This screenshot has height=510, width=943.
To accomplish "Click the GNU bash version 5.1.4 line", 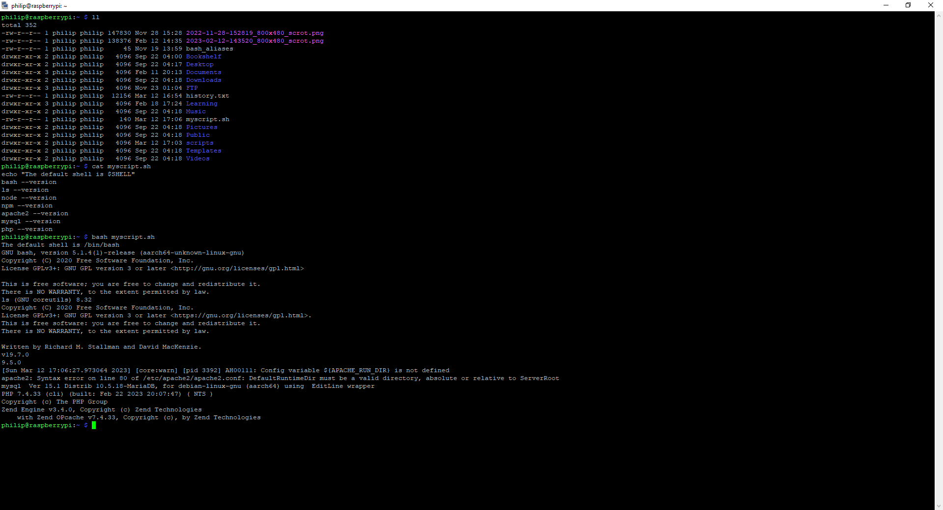I will tap(123, 253).
